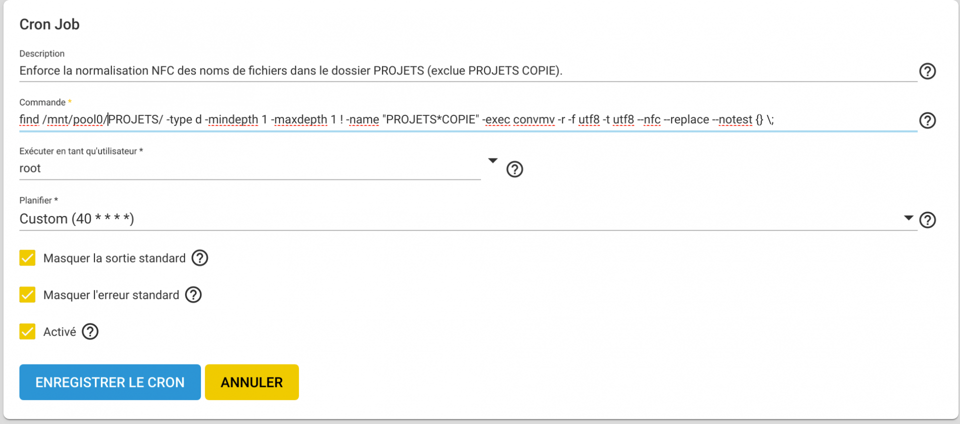Click the Masquer la sortie standard label
Image resolution: width=960 pixels, height=424 pixels.
[x=114, y=258]
